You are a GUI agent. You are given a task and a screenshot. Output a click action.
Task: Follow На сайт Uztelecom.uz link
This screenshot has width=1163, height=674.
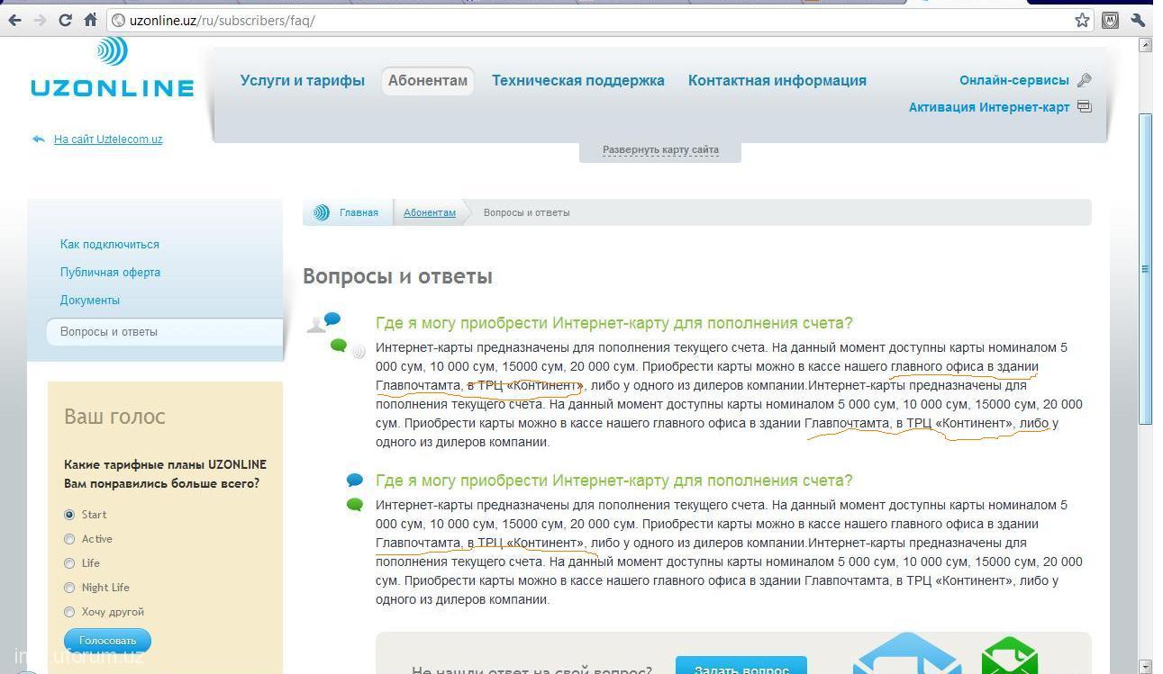tap(108, 139)
